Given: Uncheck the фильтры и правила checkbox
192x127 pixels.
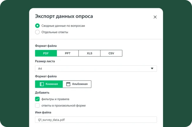Looking at the screenshot, I should click(37, 99).
